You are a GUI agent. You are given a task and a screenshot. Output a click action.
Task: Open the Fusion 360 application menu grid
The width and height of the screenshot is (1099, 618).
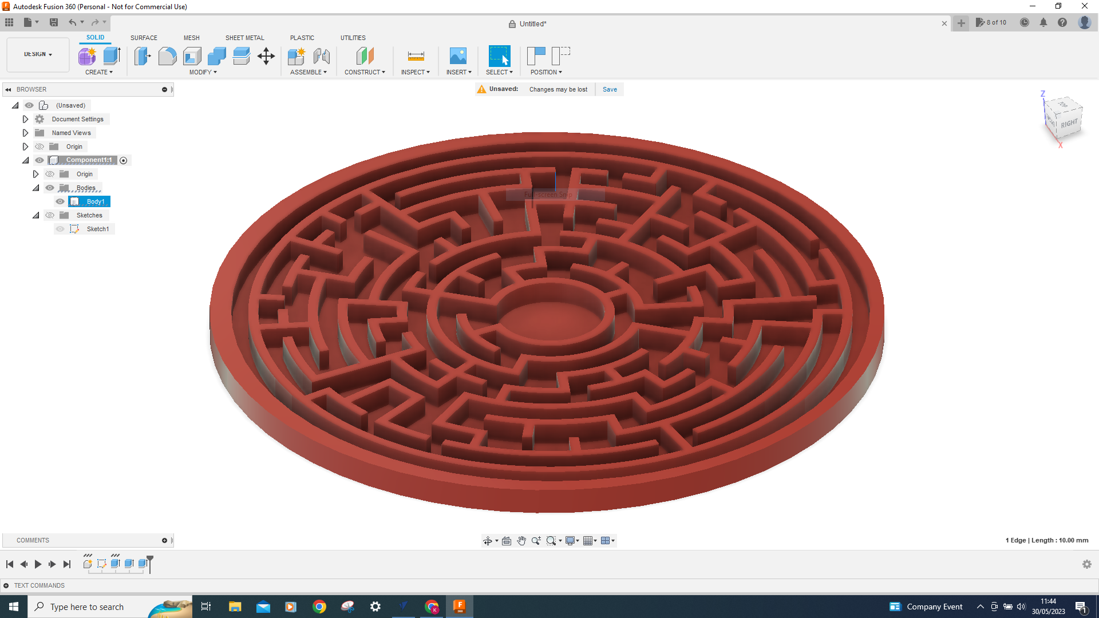[9, 22]
